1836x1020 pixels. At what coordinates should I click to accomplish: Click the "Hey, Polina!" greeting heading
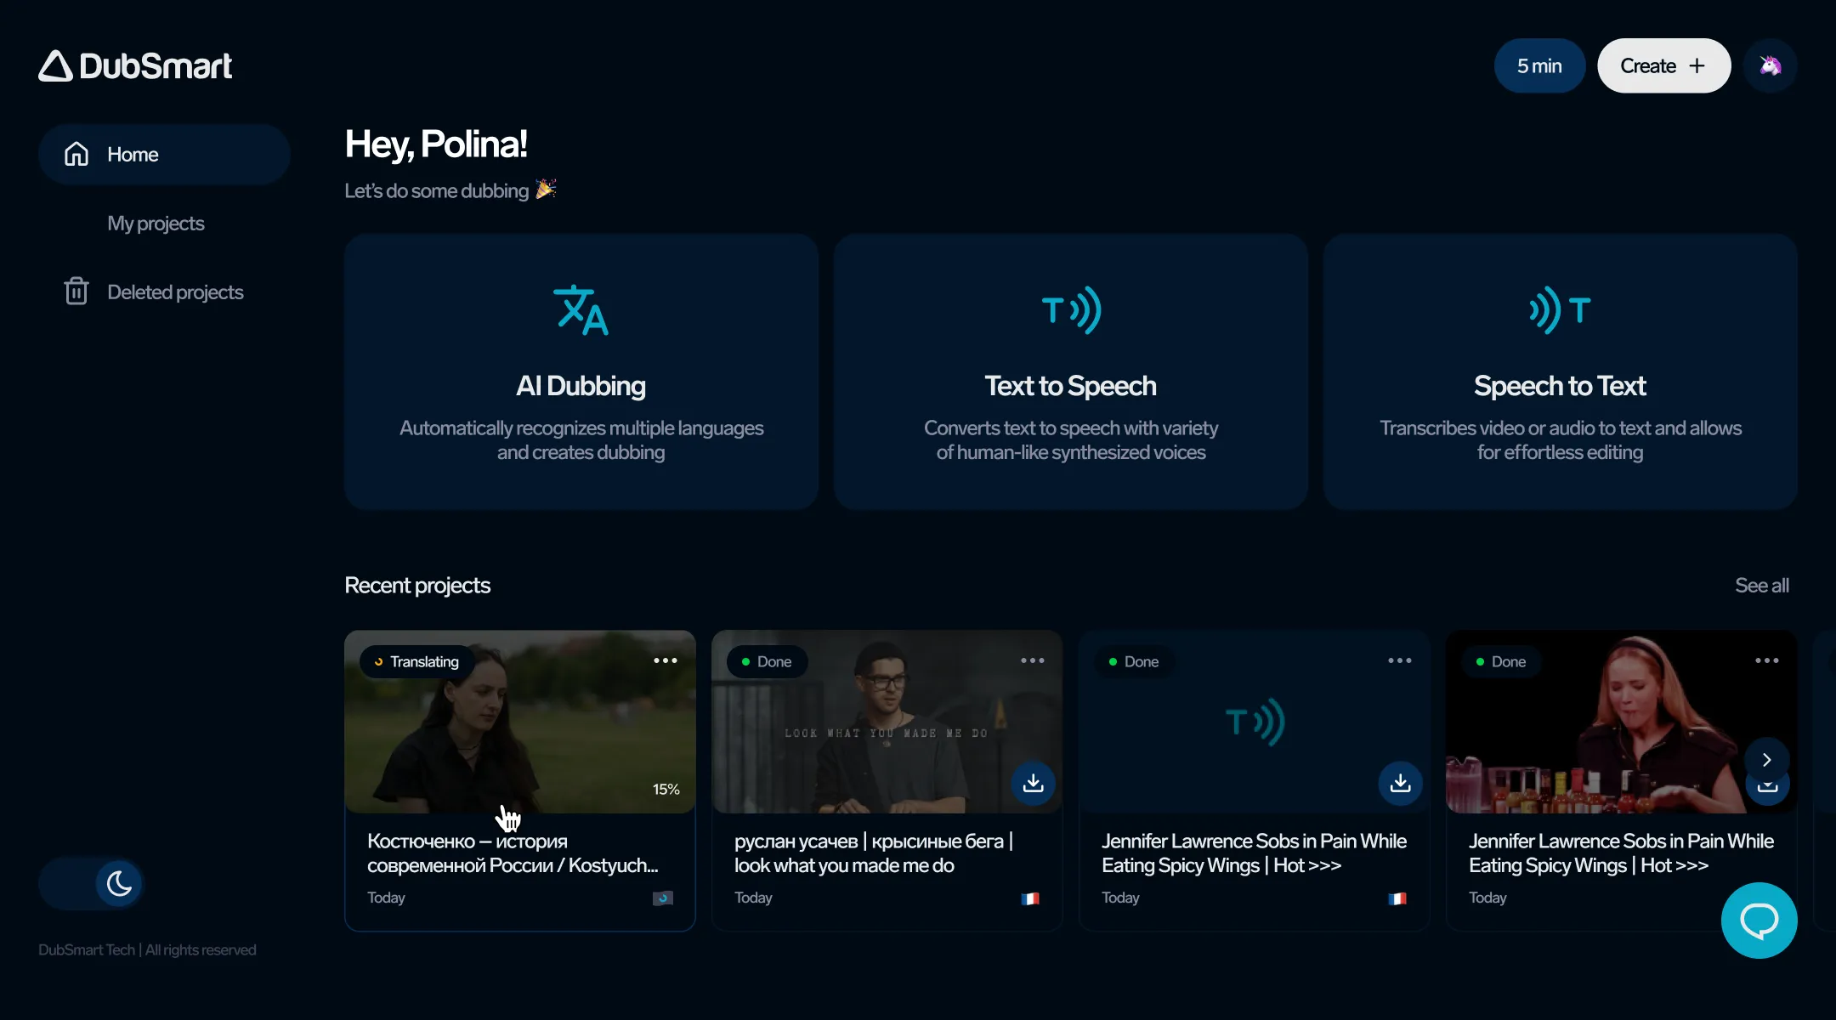[x=436, y=145]
